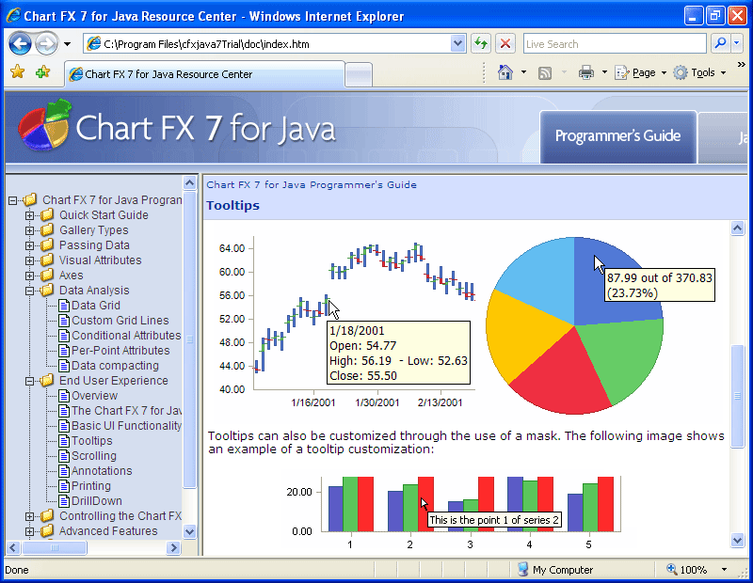Expand Controlling the Chart FX folder
The height and width of the screenshot is (583, 753).
pos(30,516)
